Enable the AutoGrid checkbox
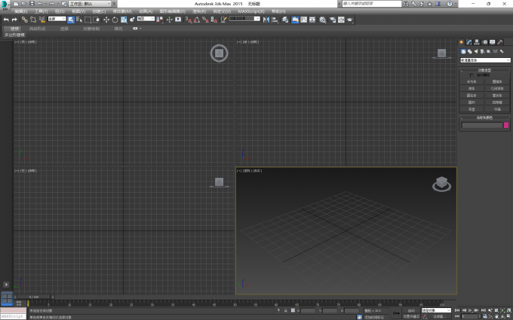 tap(472, 75)
